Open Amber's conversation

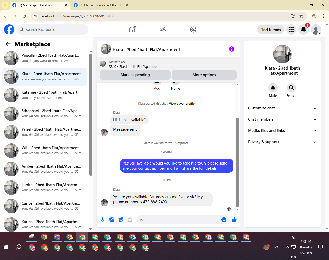[44, 169]
